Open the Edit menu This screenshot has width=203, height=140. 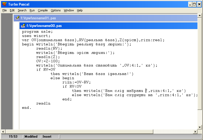pos(12,10)
